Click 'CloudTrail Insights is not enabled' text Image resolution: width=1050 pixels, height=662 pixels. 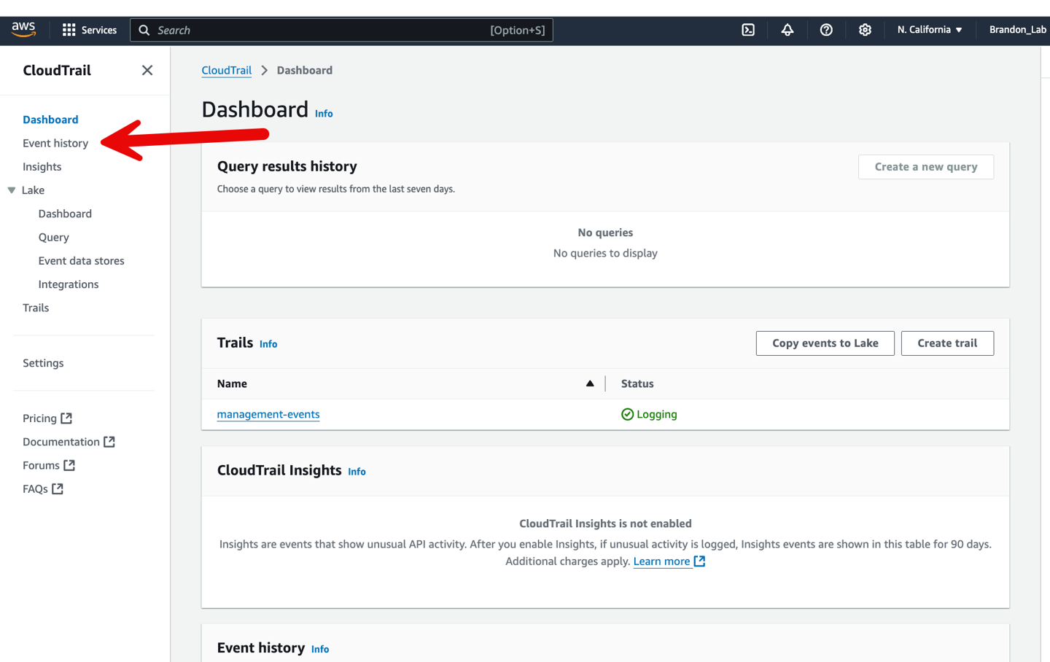tap(605, 523)
